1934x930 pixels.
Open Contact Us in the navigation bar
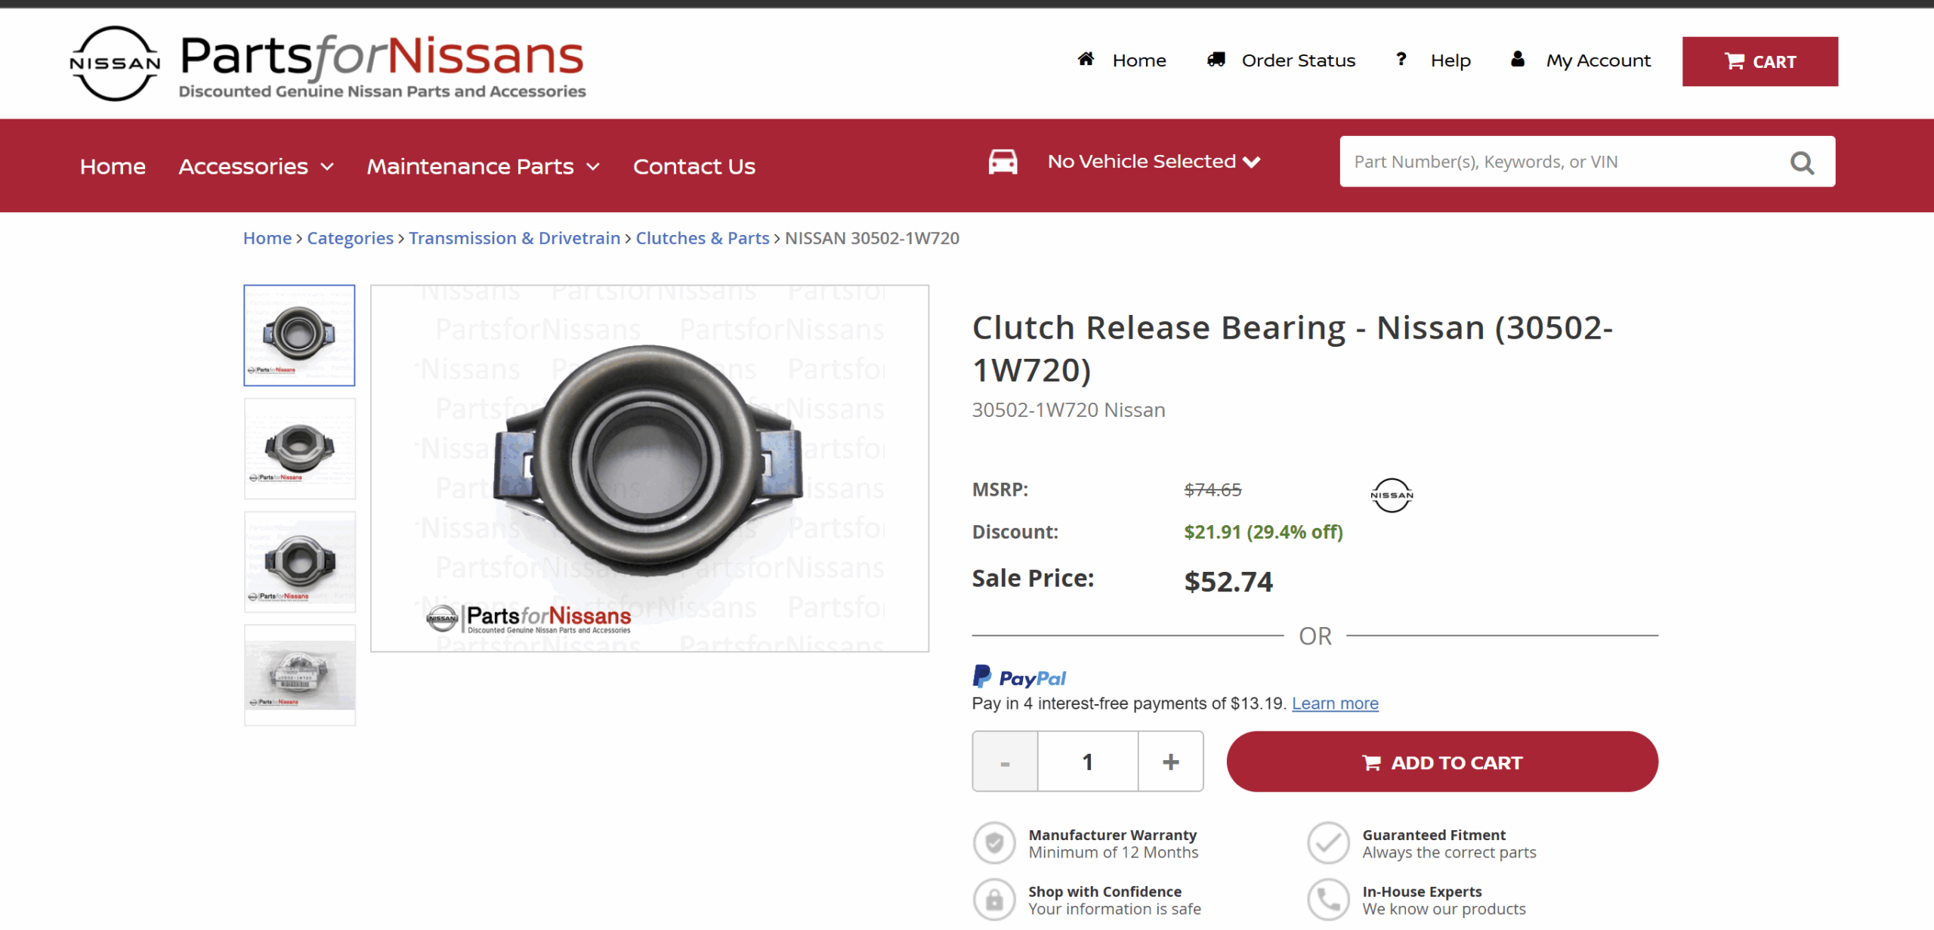pyautogui.click(x=694, y=166)
